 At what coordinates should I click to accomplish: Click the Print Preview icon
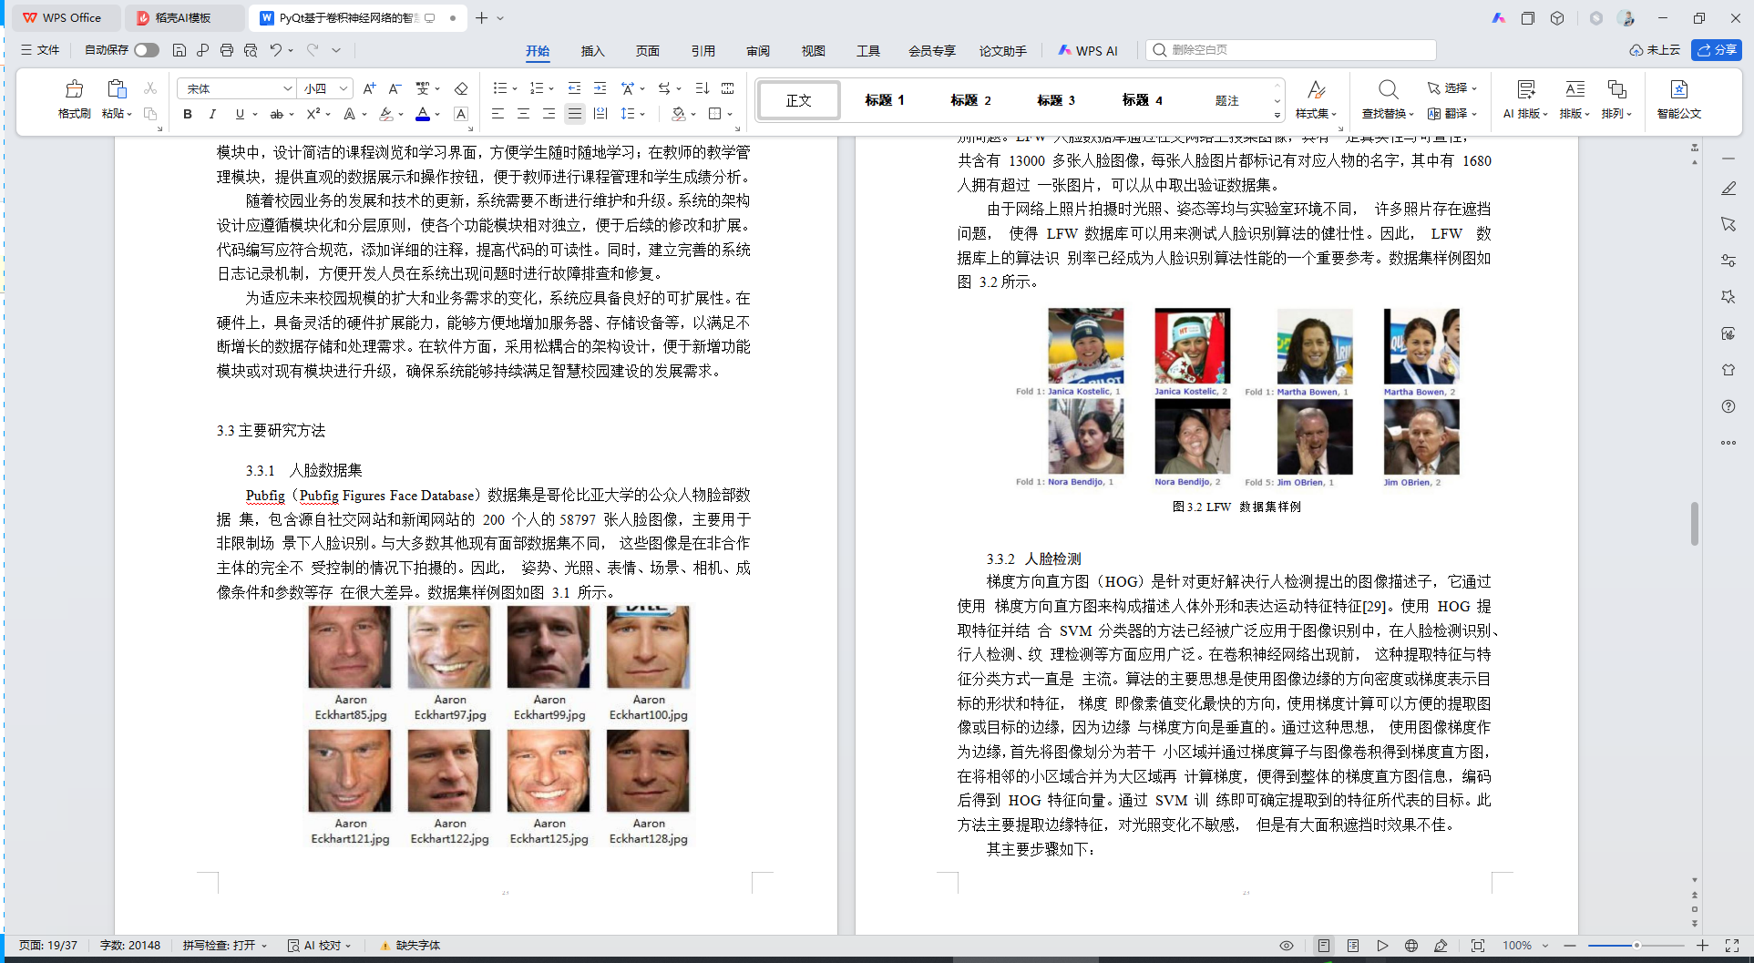point(250,50)
